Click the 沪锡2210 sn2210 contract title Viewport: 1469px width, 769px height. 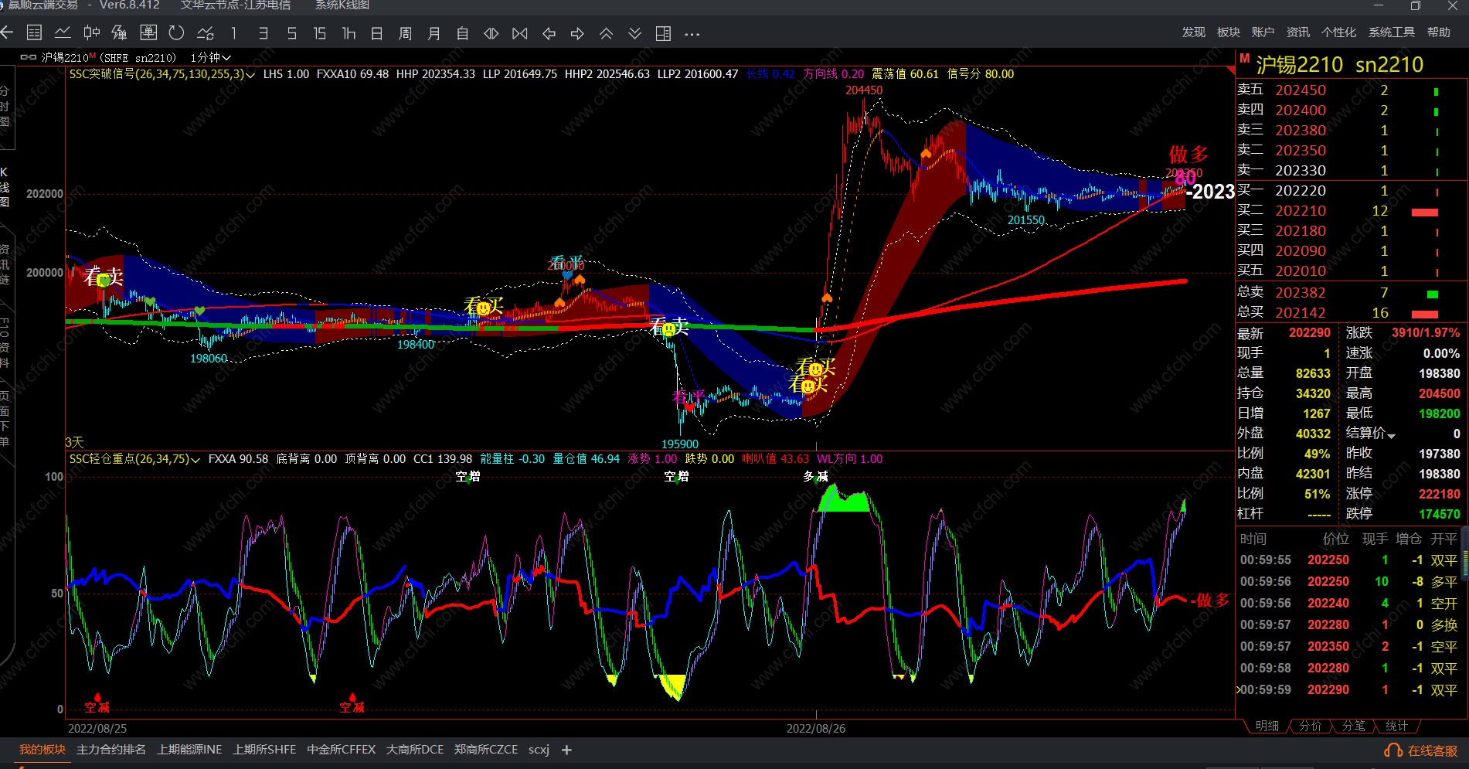pos(1339,65)
